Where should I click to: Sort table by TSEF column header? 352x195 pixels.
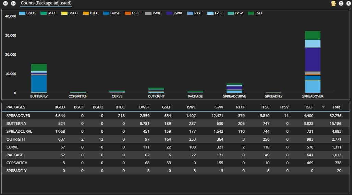[309, 107]
